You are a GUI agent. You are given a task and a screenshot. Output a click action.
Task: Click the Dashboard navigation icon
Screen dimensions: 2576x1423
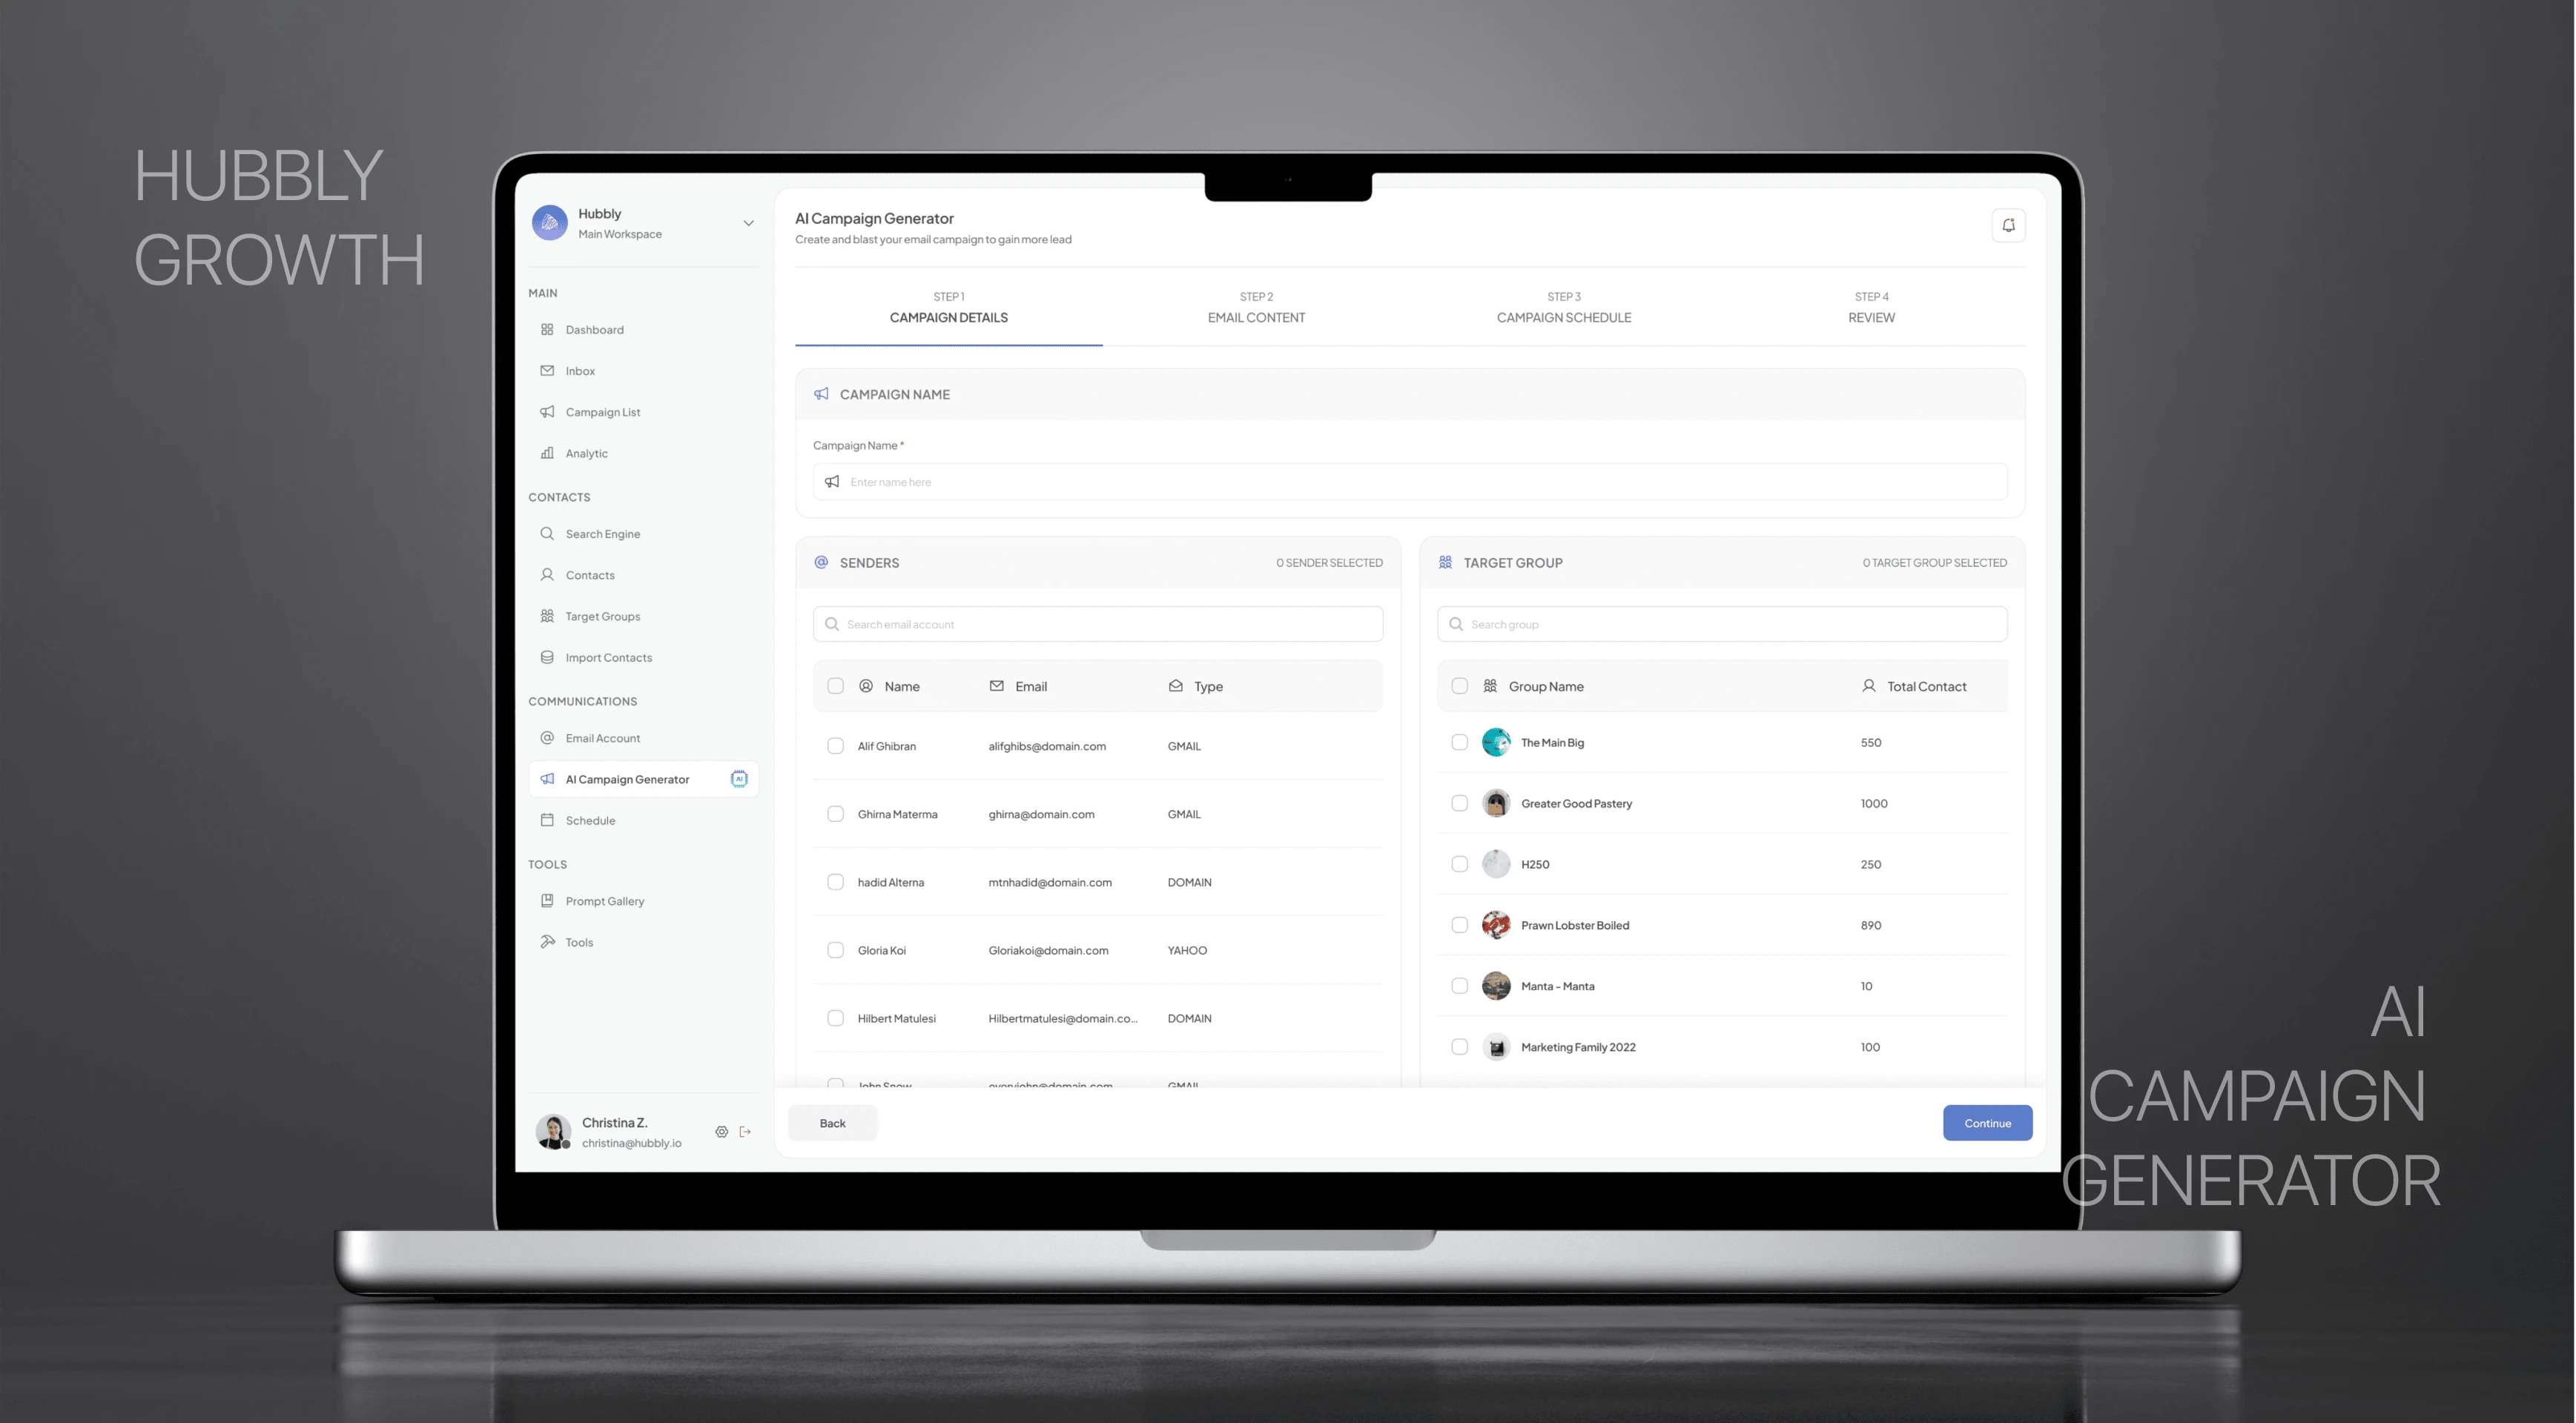pyautogui.click(x=546, y=330)
